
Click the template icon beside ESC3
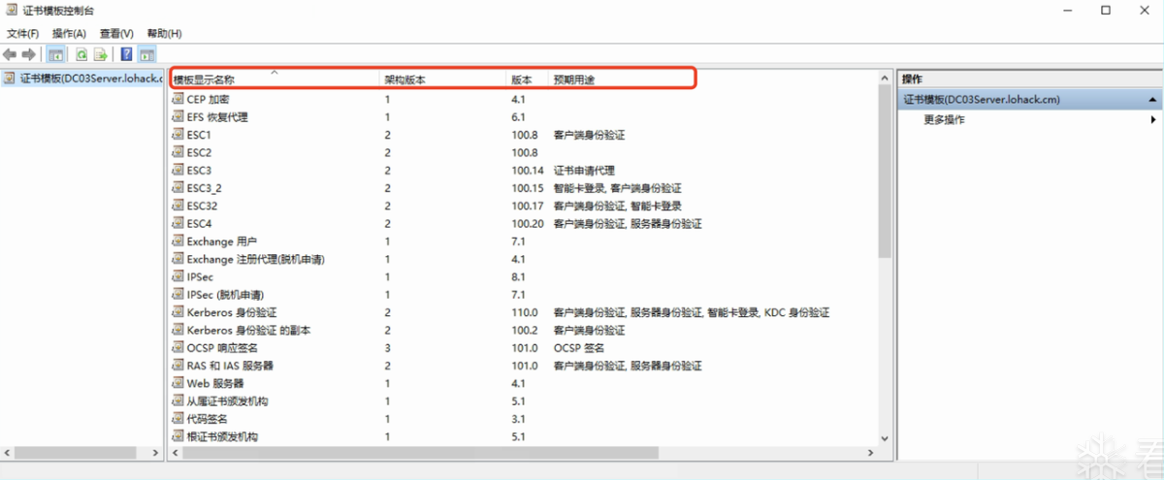[x=178, y=170]
